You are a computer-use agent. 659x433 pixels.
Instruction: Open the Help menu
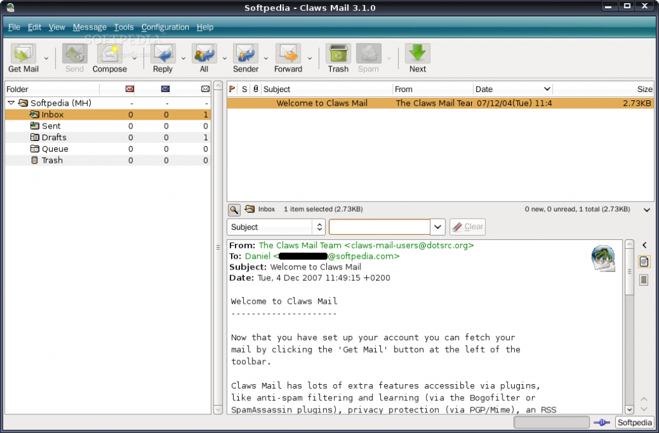click(x=205, y=27)
